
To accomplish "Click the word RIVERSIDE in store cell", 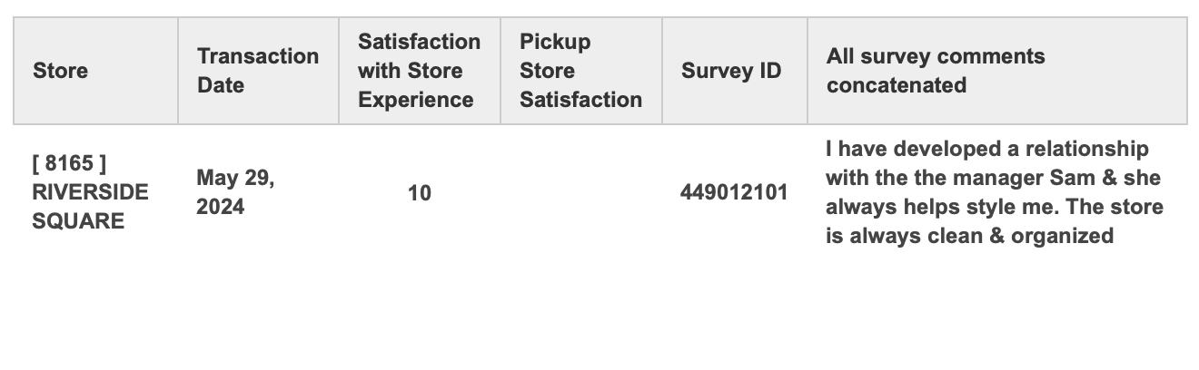I will 90,192.
